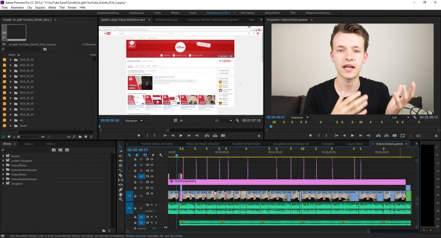Mute audio track A1
The image size is (441, 238).
click(152, 205)
